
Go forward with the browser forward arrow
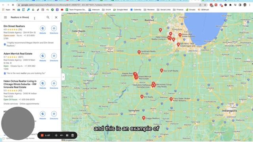tap(8, 5)
